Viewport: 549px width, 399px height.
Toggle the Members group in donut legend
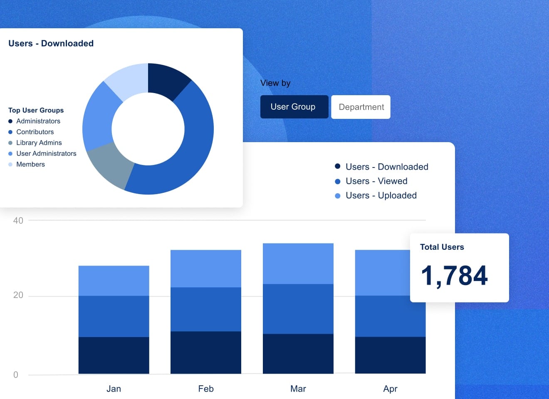coord(30,164)
